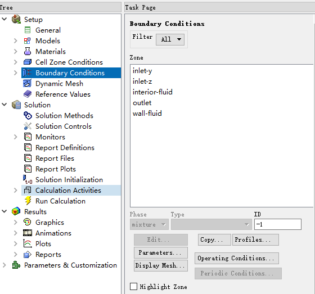Expand the Boundary Conditions node

coord(16,73)
